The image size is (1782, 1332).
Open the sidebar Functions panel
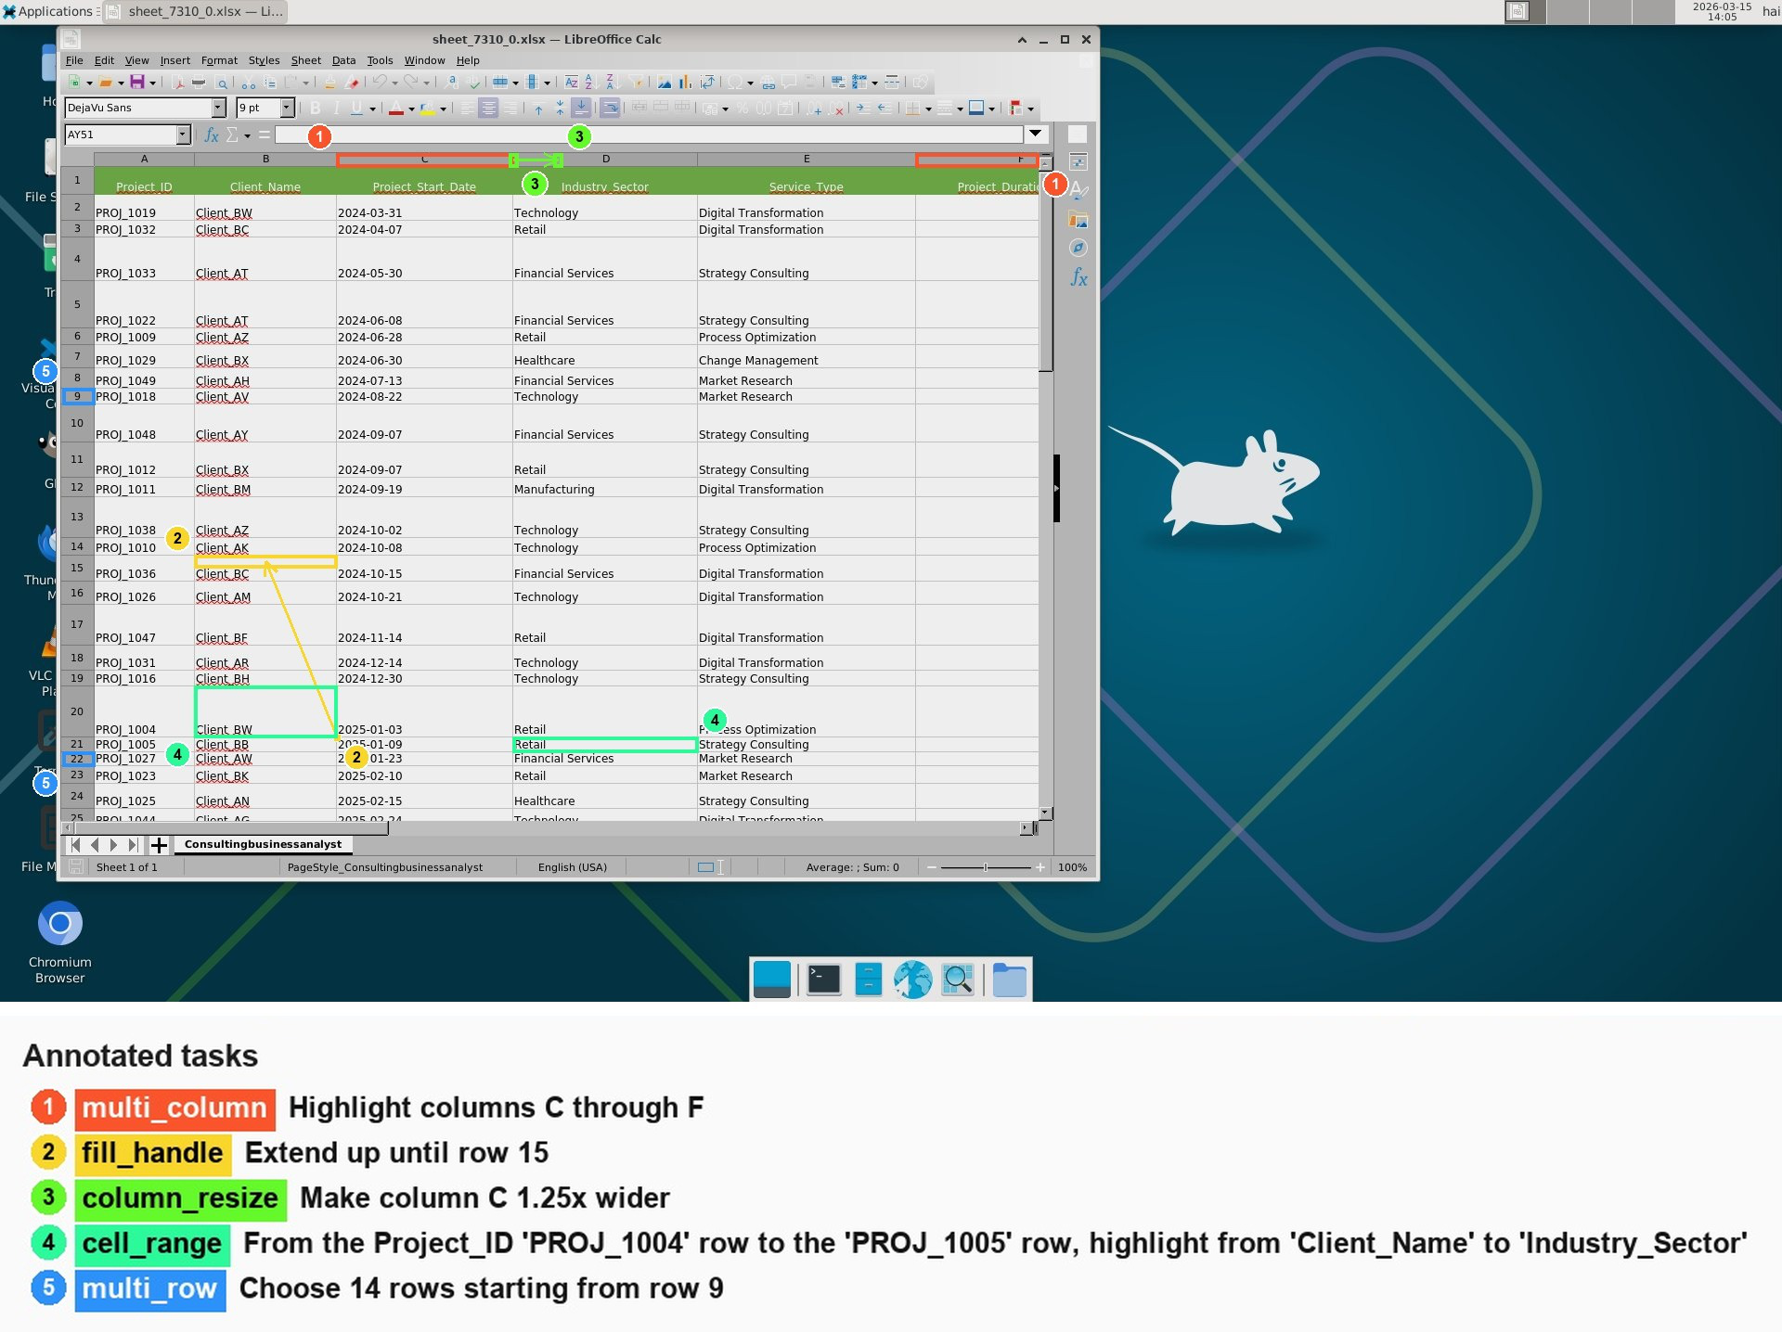tap(1078, 276)
